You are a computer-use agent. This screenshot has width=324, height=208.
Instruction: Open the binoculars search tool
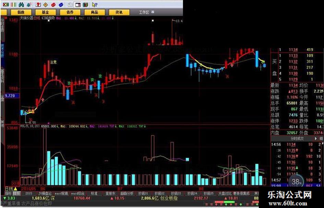point(21,4)
